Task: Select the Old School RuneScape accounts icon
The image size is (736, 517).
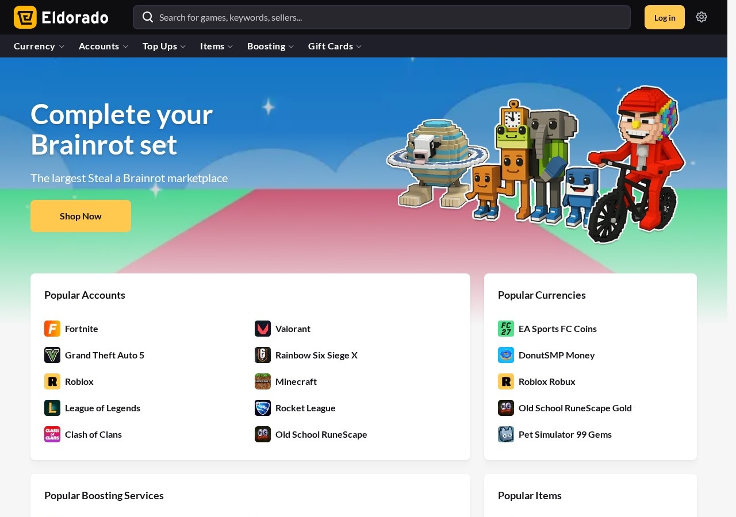Action: pyautogui.click(x=263, y=434)
